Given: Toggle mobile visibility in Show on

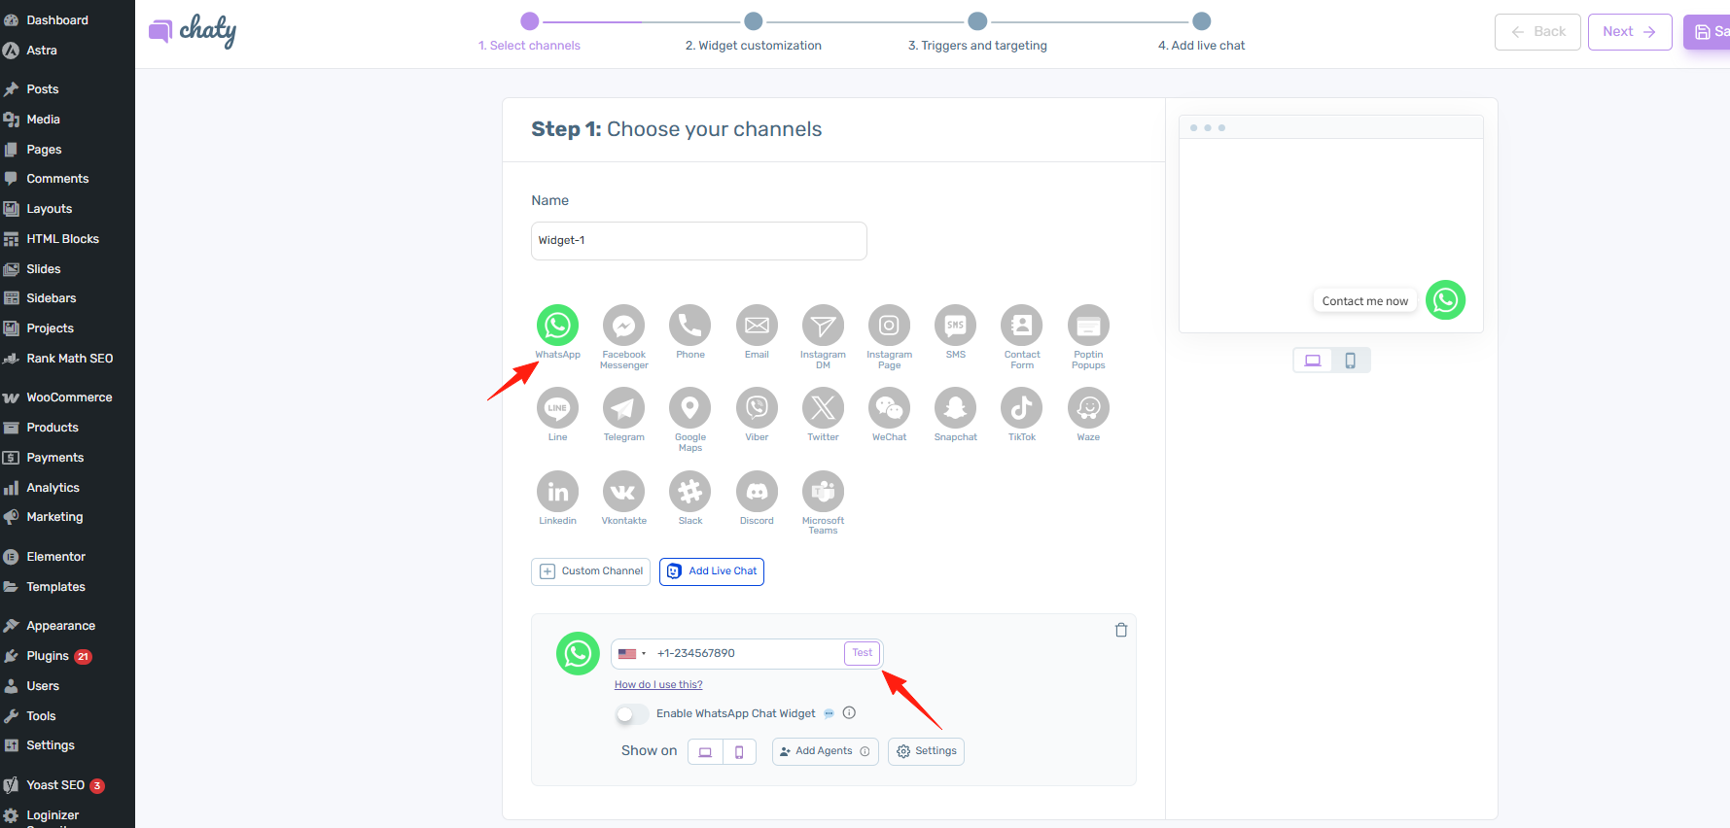Looking at the screenshot, I should tap(739, 752).
